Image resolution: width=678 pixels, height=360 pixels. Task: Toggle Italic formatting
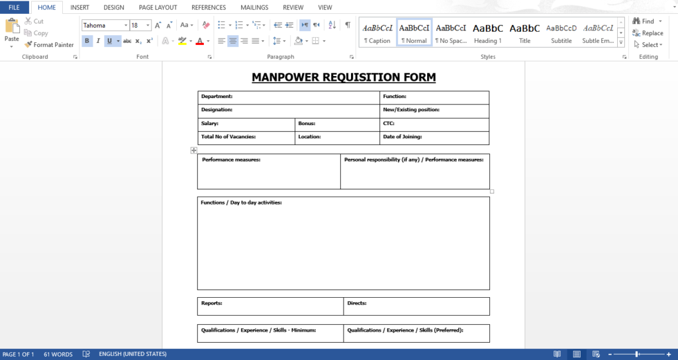click(x=98, y=41)
